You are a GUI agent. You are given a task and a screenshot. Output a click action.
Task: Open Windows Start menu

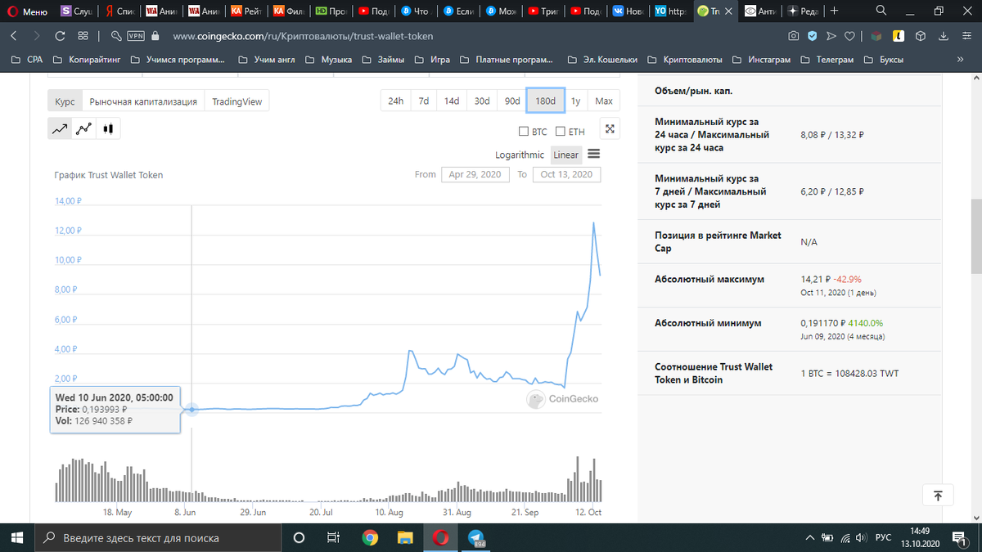[x=16, y=537]
